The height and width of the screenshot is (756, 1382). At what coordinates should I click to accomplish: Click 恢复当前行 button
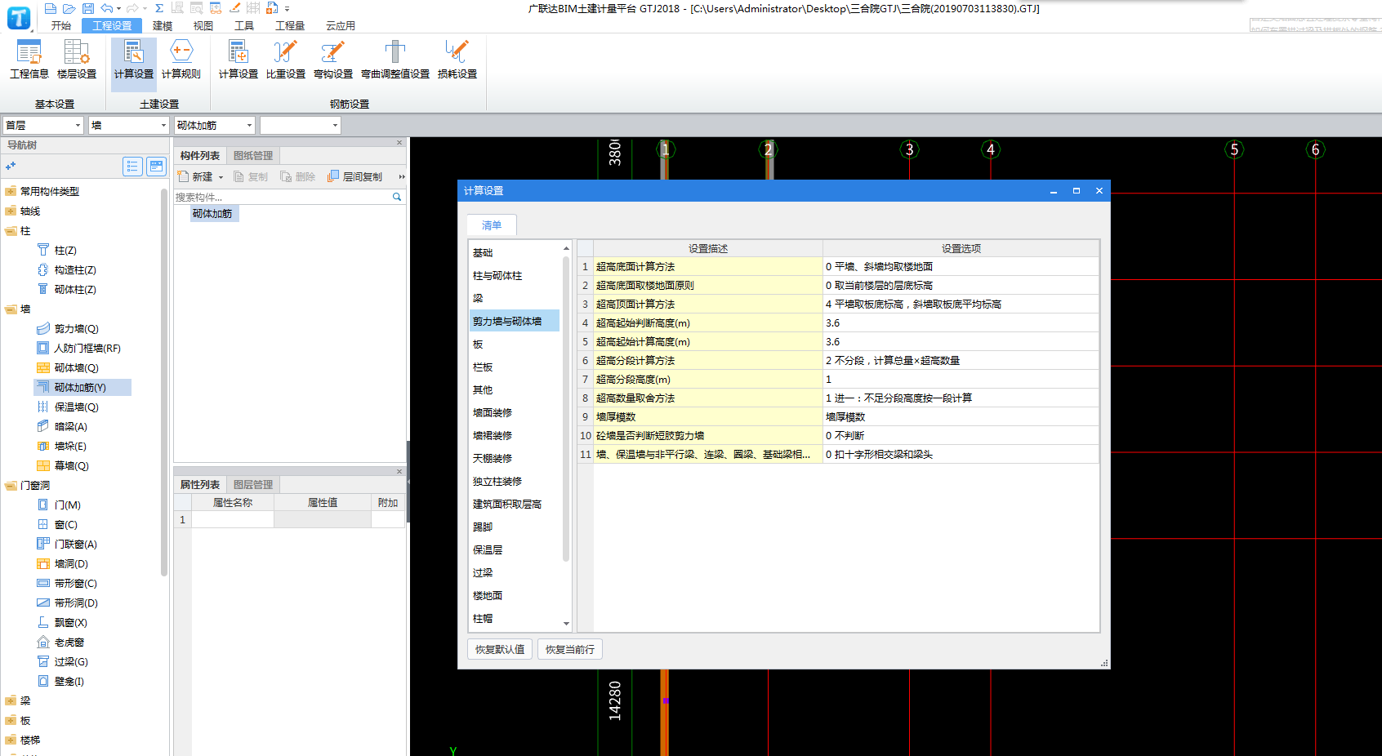570,650
